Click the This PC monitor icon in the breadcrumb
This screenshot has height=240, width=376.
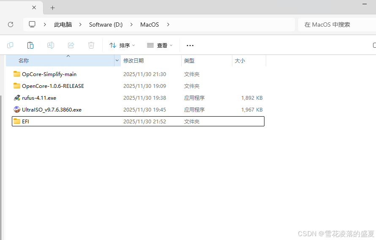[x=32, y=24]
